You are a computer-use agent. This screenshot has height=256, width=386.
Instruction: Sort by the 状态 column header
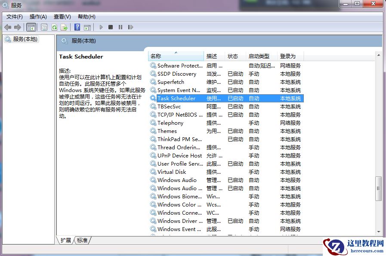click(235, 56)
